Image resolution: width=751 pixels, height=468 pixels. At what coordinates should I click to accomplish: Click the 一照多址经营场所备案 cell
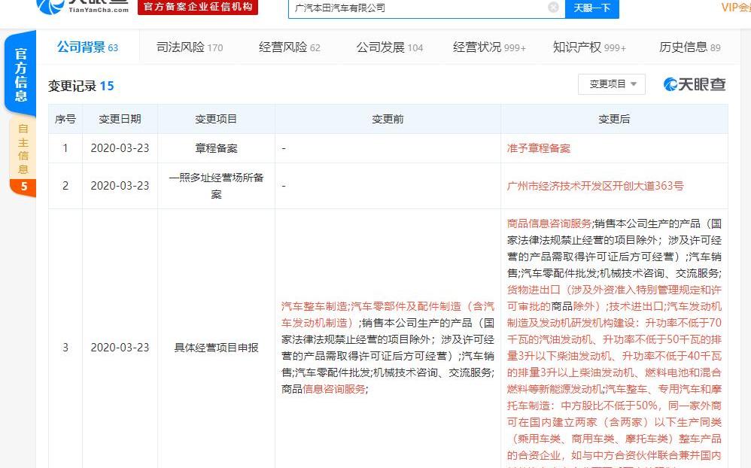(216, 186)
